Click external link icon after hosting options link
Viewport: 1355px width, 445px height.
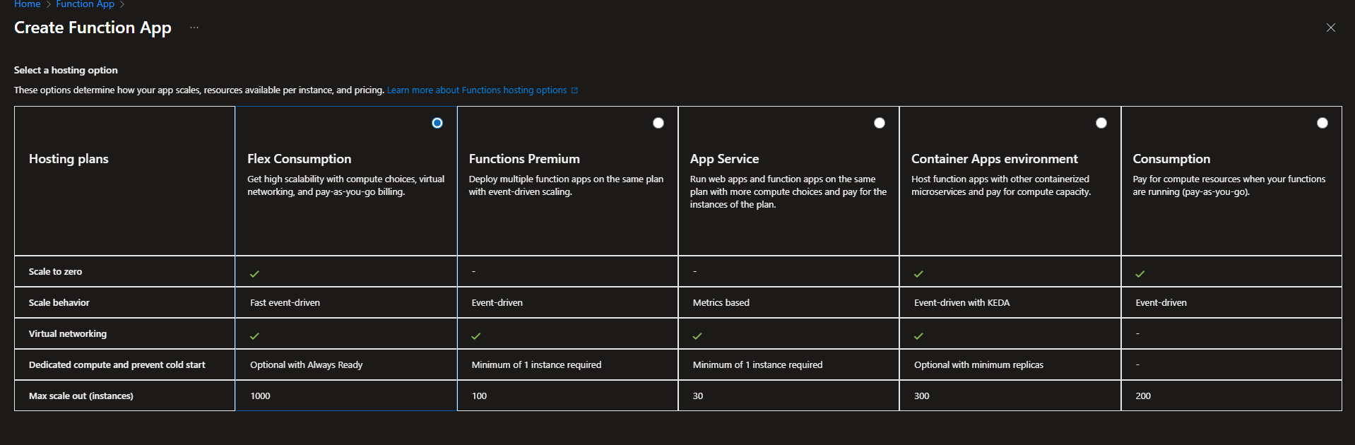tap(574, 90)
